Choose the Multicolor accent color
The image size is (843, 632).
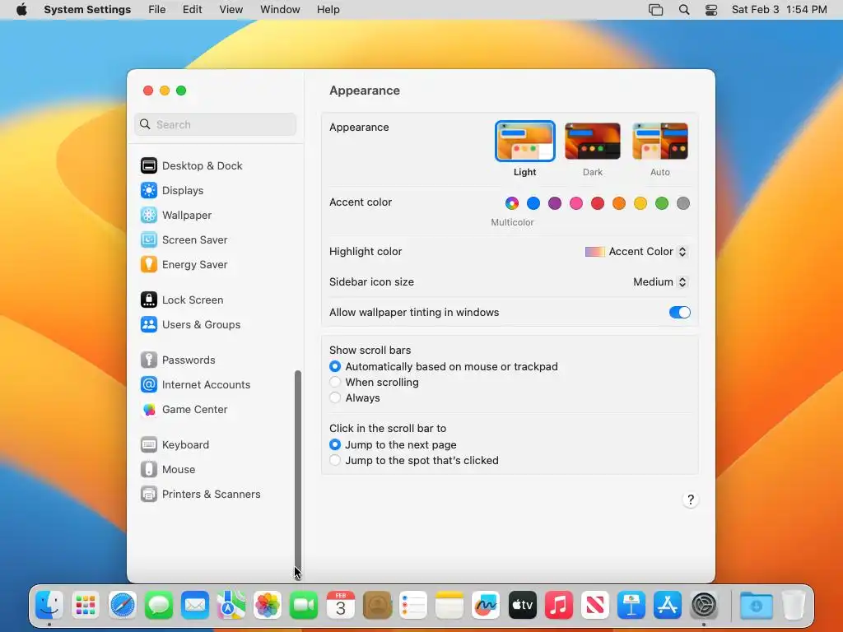[x=512, y=203]
